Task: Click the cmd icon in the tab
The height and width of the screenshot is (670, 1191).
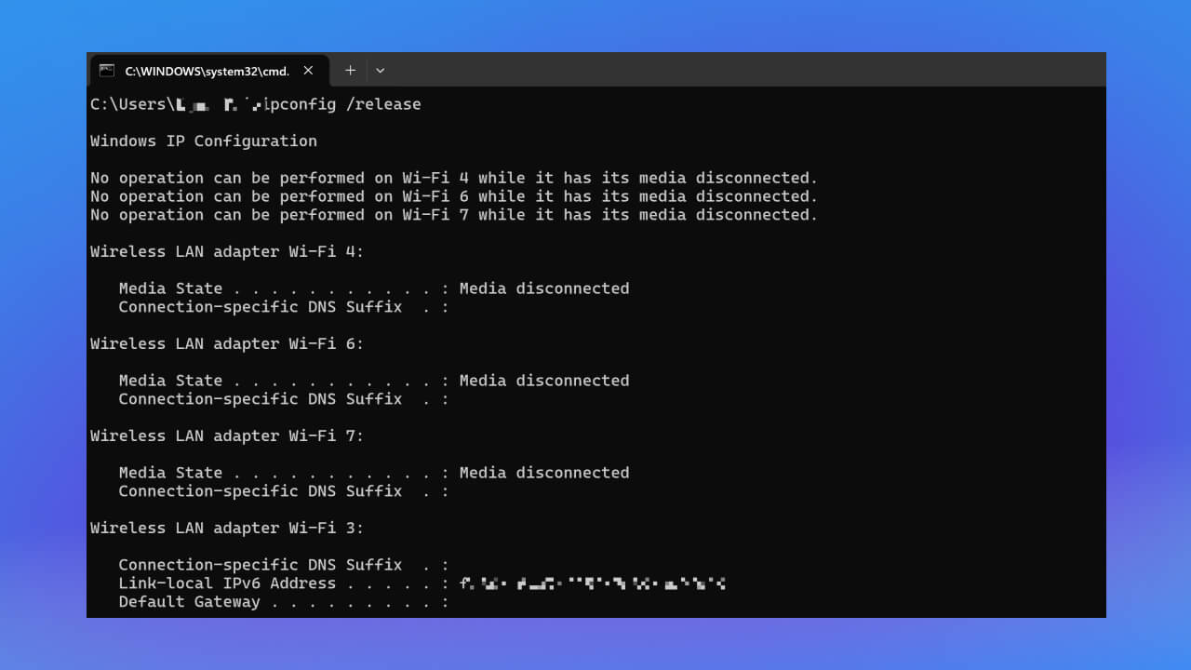Action: [107, 71]
